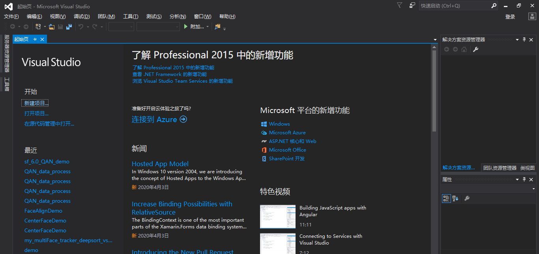Open the 附加... button dropdown arrow

[x=208, y=27]
